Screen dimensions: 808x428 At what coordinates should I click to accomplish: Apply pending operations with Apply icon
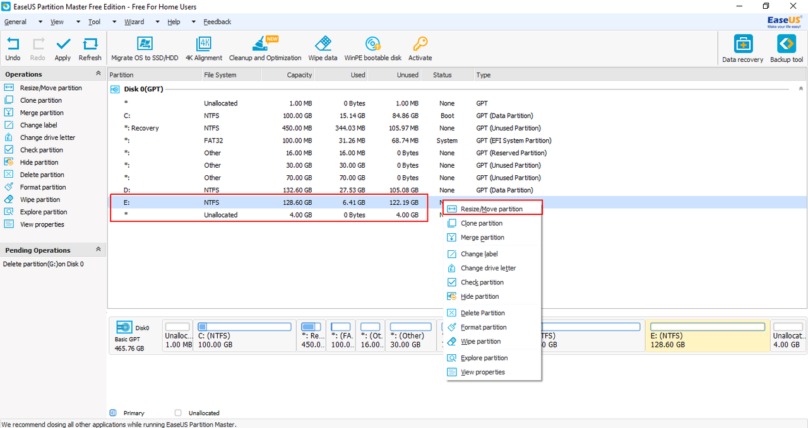(x=62, y=49)
